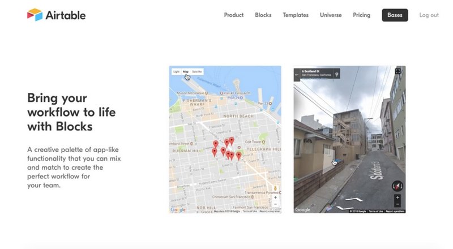Click the Google logo on the map

[178, 210]
